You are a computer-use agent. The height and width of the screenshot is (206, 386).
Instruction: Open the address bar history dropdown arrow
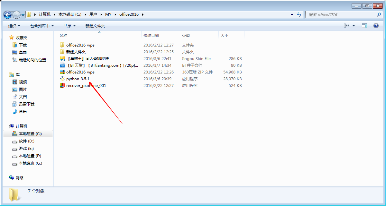(x=292, y=14)
